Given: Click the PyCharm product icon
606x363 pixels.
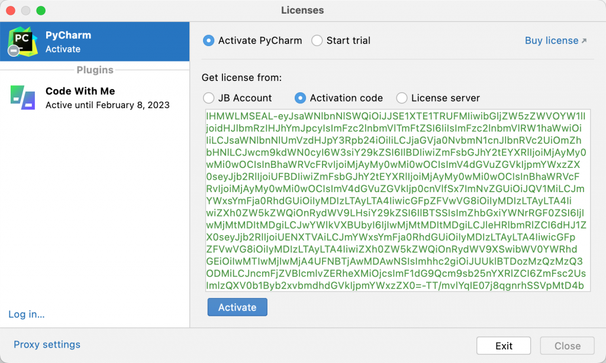Looking at the screenshot, I should [23, 42].
